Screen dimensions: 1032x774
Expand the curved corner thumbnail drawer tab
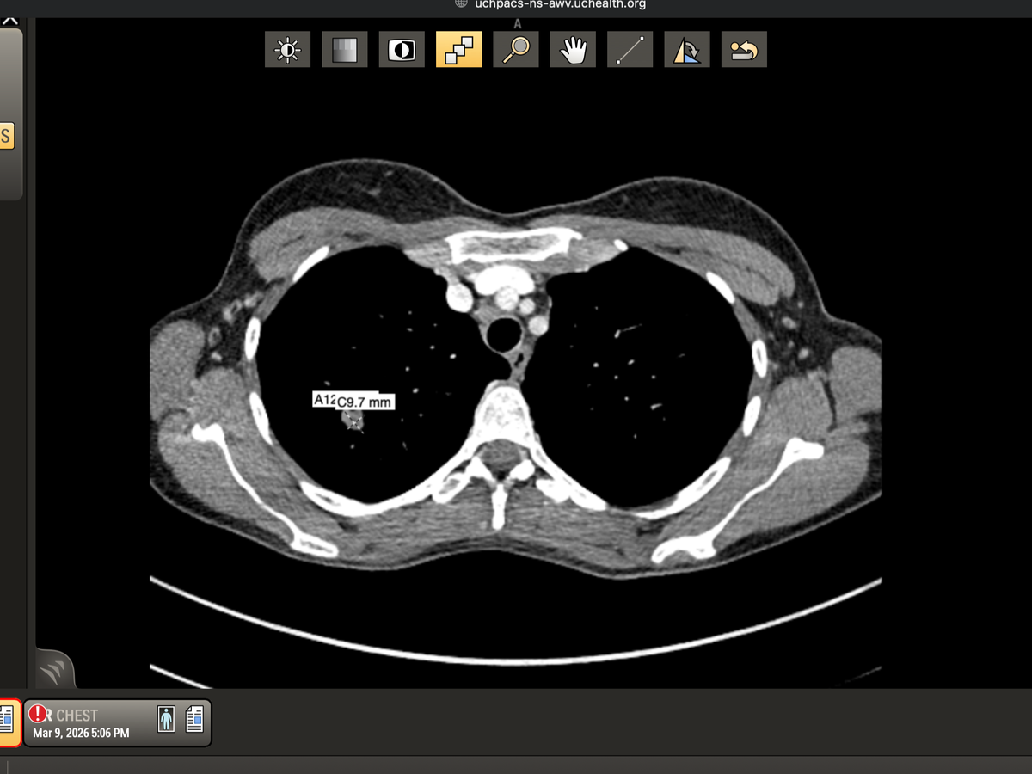[x=54, y=671]
